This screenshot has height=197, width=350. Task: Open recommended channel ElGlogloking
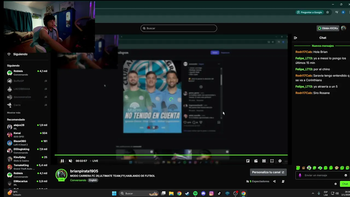click(x=27, y=151)
